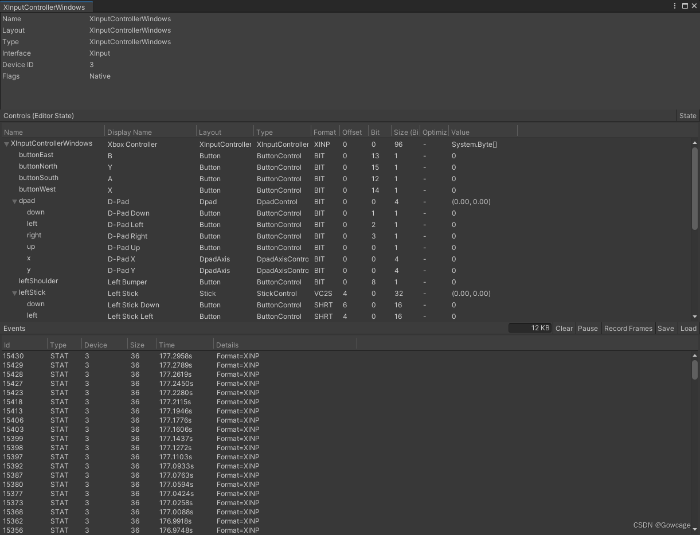Viewport: 700px width, 535px height.
Task: Click the events list scrollbar thumb
Action: (x=695, y=369)
